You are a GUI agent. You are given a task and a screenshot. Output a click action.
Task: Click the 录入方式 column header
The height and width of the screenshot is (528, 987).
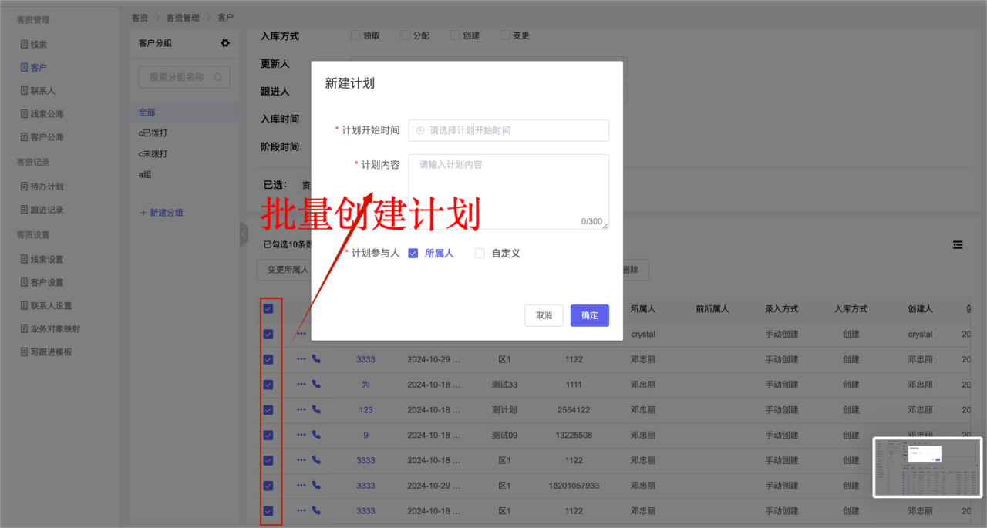782,309
